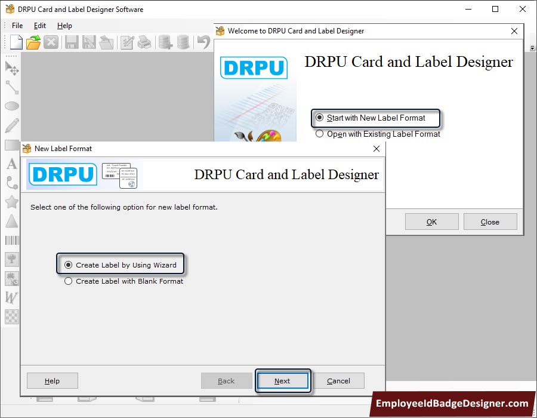Click the Save As toolbar icon

tap(89, 42)
